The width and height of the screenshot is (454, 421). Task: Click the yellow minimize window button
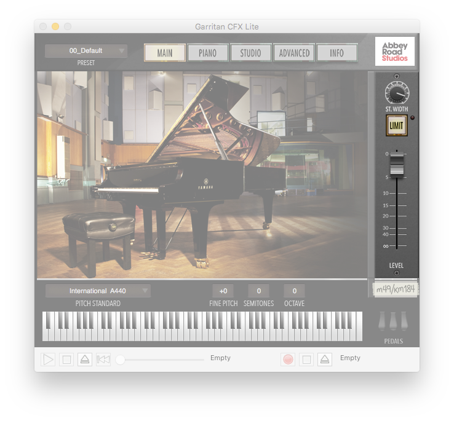(x=55, y=26)
